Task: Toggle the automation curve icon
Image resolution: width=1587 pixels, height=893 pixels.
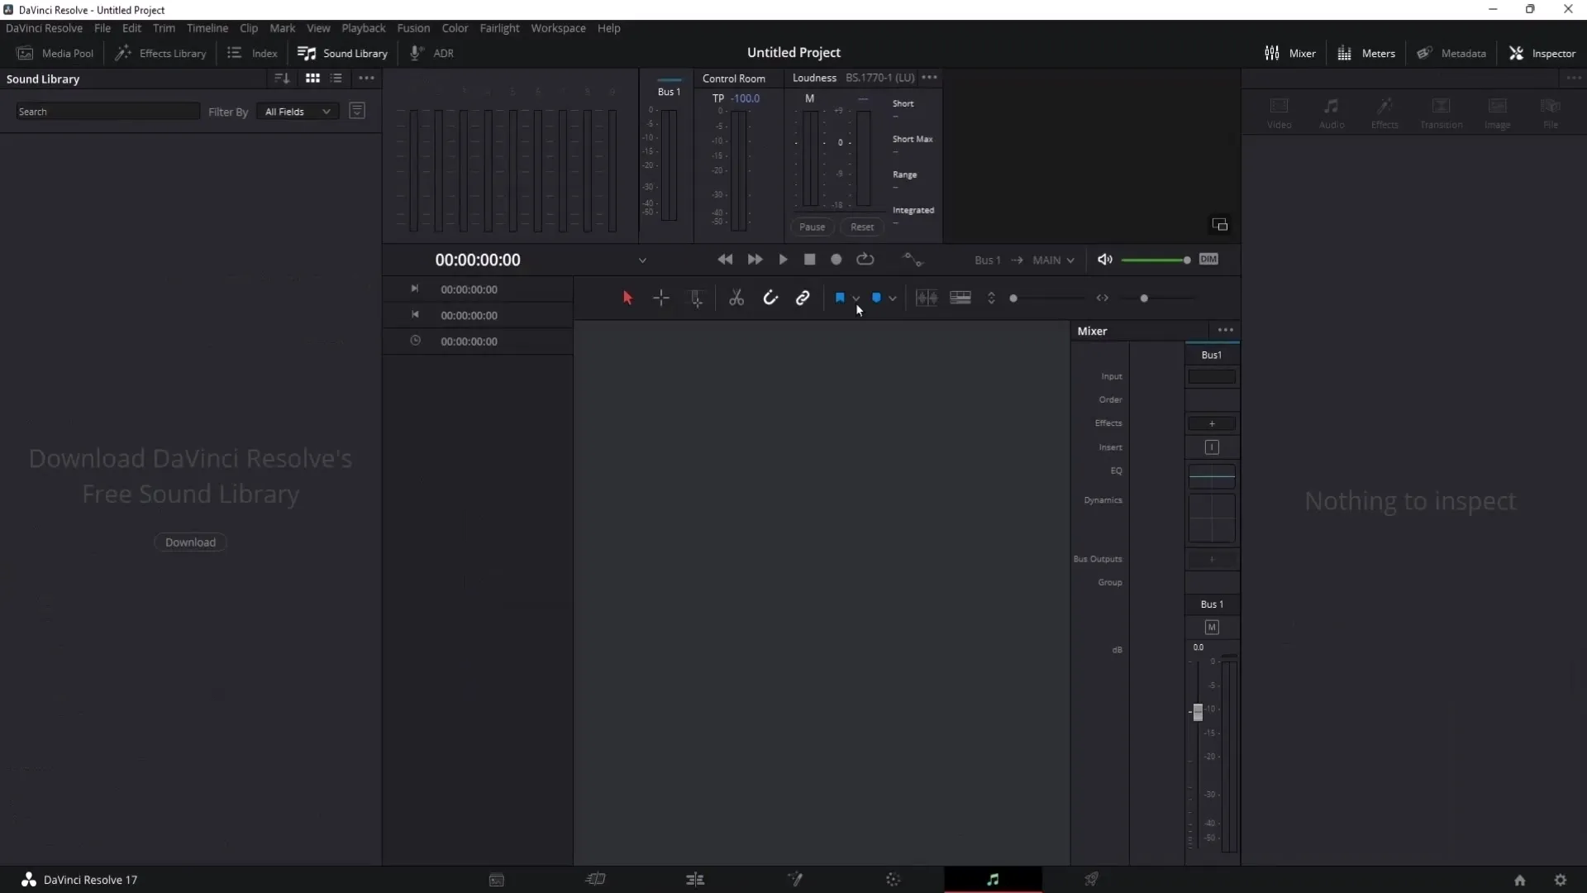Action: pos(913,260)
